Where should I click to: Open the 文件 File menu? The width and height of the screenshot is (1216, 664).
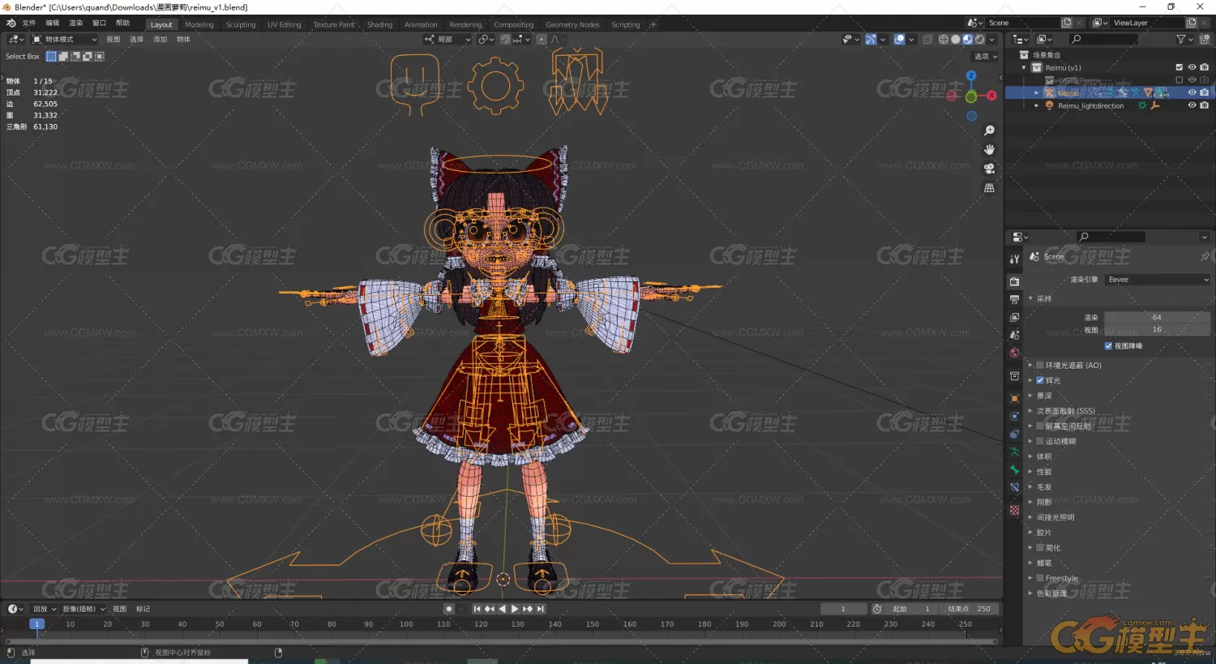(x=29, y=23)
